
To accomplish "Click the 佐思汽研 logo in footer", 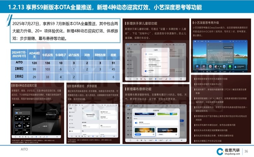I will 228,152.
